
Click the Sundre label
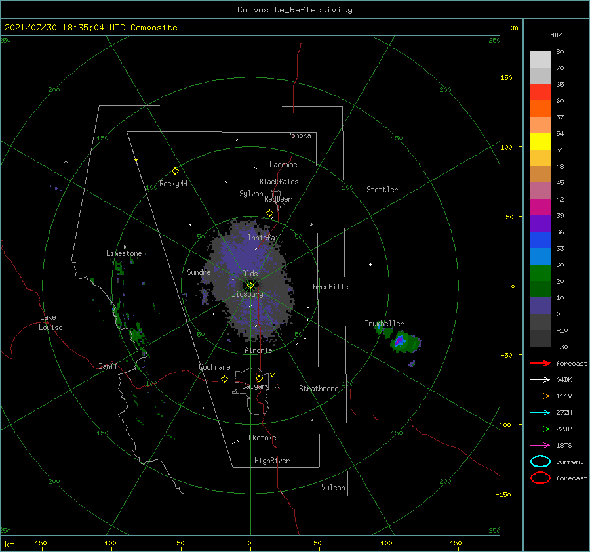pos(199,272)
